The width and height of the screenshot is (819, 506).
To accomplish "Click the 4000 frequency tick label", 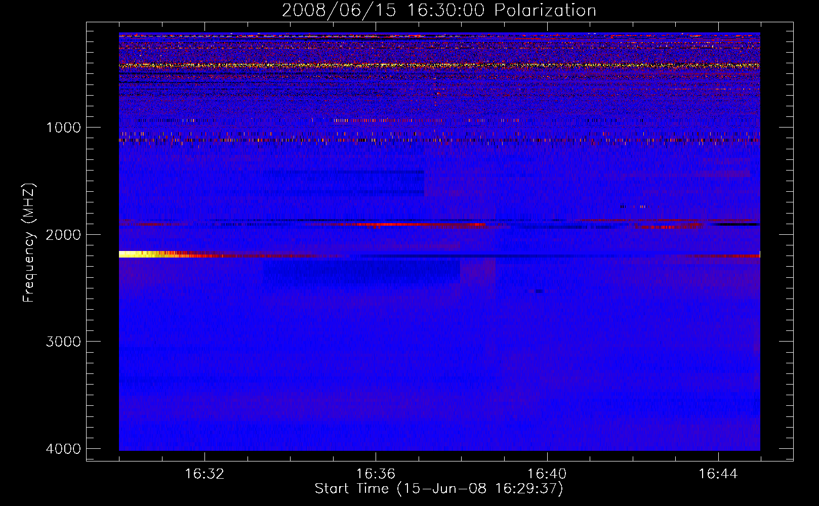I will pyautogui.click(x=64, y=449).
